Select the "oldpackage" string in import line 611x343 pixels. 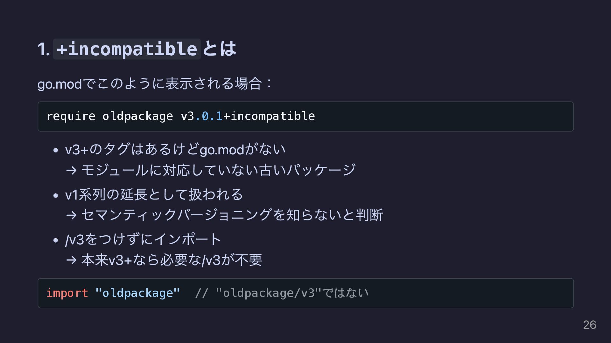137,293
